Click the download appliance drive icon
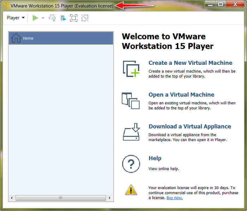Viewport: 247px width, 211px height. 131,132
